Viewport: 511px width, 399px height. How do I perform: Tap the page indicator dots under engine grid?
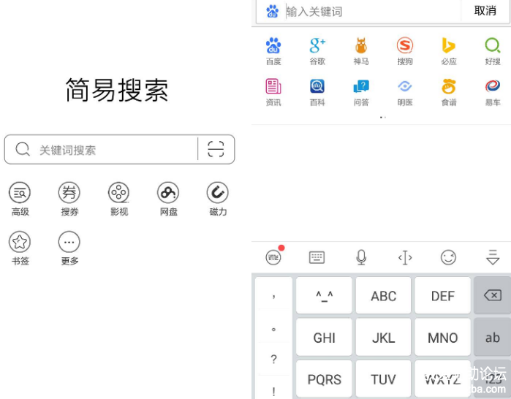(383, 117)
